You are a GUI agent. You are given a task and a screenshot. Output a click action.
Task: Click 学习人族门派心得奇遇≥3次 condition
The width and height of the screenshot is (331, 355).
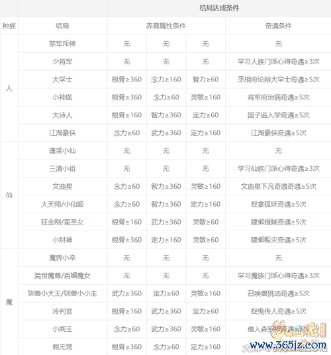click(x=278, y=62)
